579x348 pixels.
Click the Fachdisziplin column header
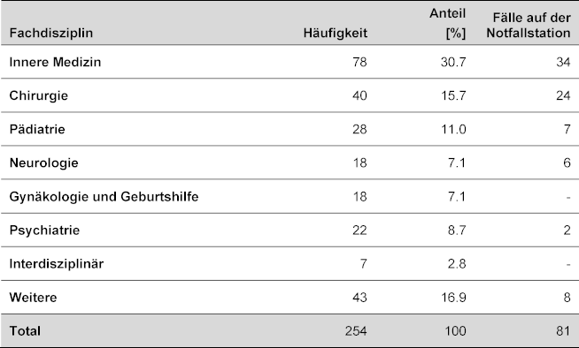coord(51,34)
